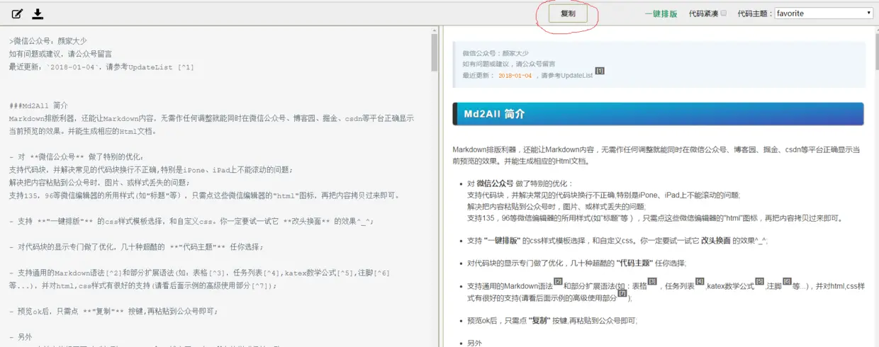Open footnote [4] after 任务列表 in preview
Viewport: 879px width, 347px height.
tap(700, 281)
